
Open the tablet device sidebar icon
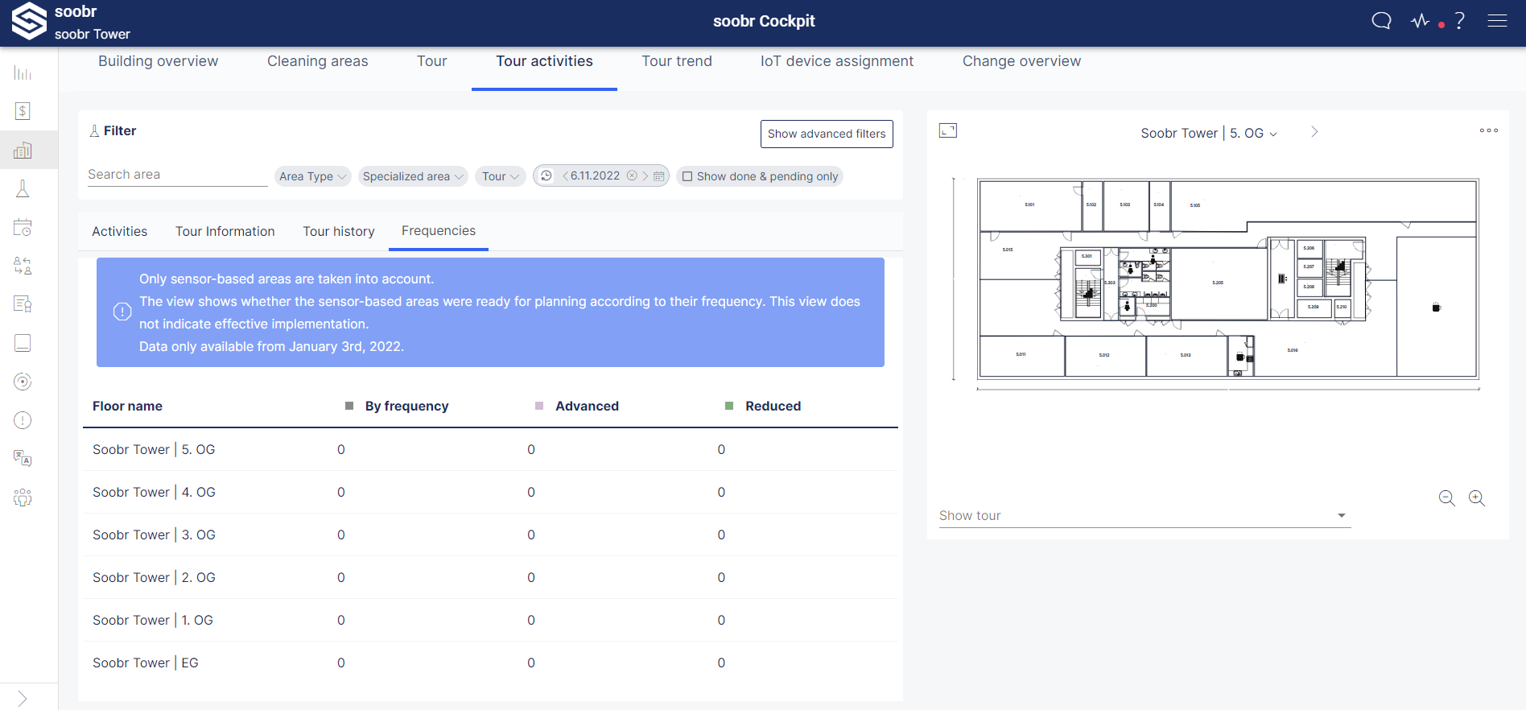point(23,343)
